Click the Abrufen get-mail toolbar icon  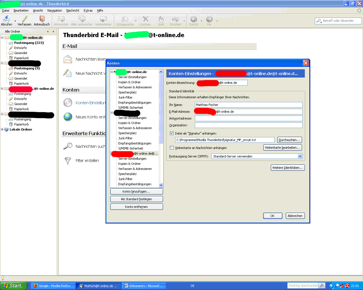[x=6, y=19]
